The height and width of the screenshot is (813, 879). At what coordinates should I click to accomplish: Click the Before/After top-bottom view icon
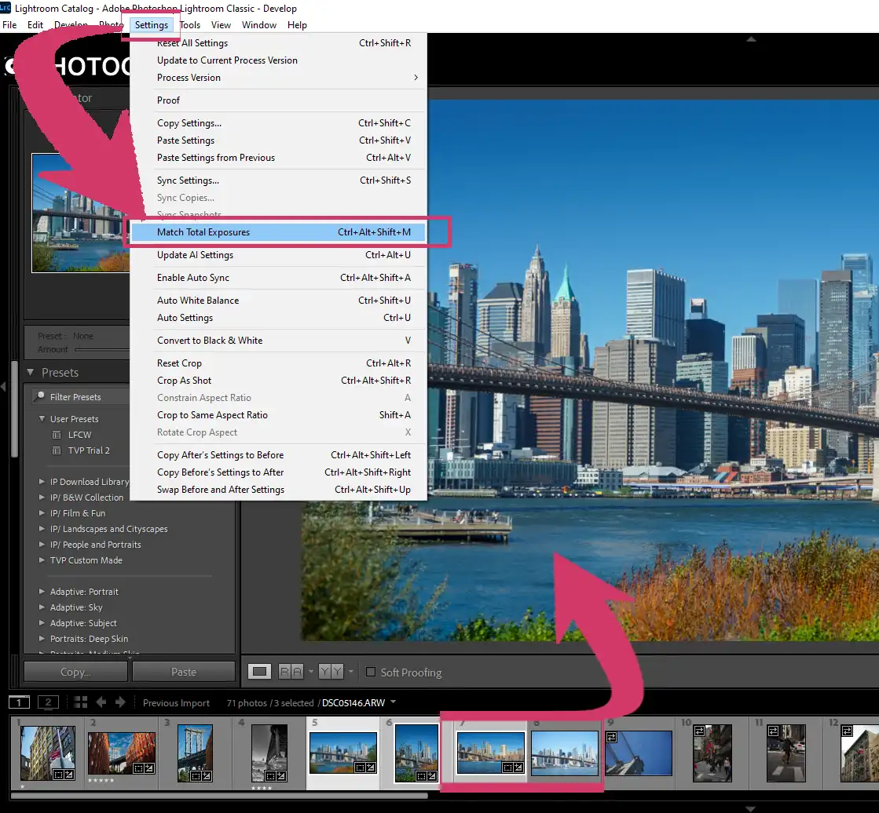click(330, 672)
